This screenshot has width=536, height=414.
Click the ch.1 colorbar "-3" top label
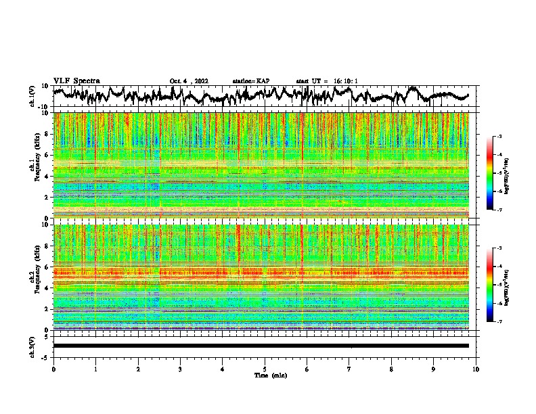click(x=499, y=137)
